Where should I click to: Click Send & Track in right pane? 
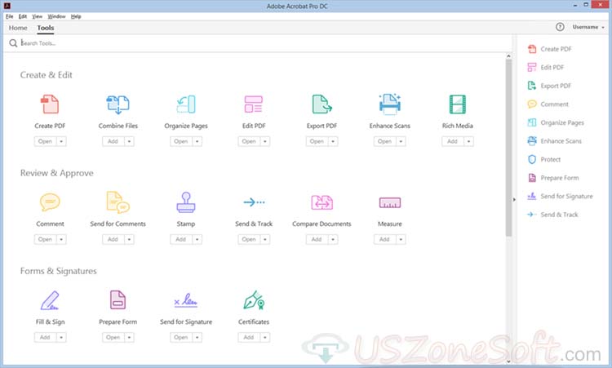[552, 215]
